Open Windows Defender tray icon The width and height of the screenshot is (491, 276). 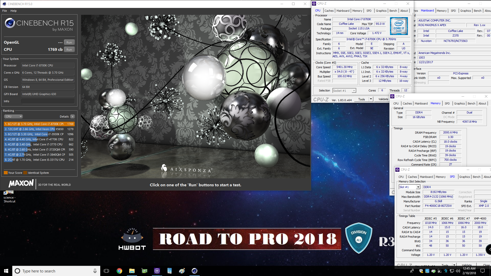pyautogui.click(x=421, y=271)
